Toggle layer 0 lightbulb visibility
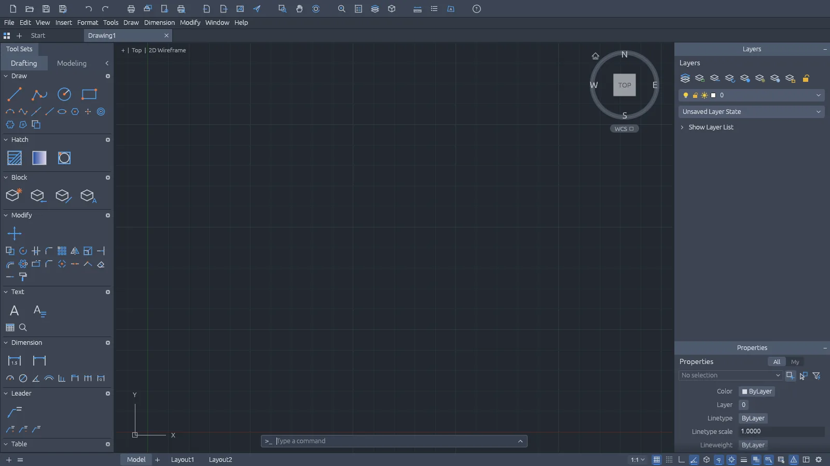This screenshot has height=466, width=830. [686, 95]
